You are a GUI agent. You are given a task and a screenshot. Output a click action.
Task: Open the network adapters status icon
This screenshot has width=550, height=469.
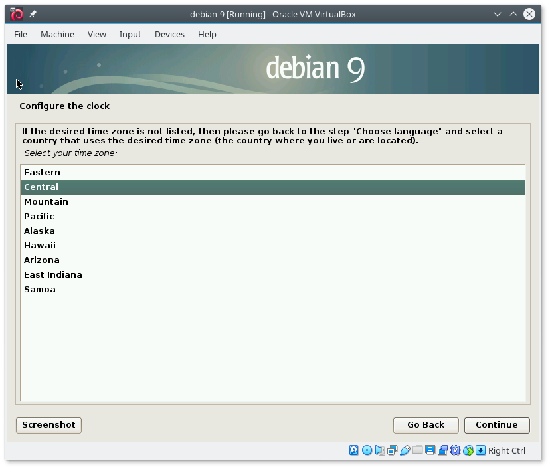392,450
